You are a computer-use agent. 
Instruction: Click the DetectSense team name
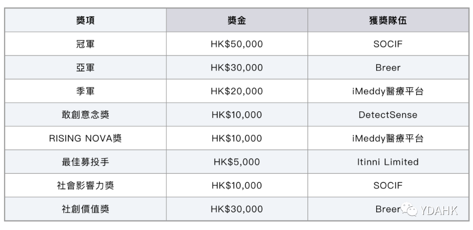tap(388, 115)
